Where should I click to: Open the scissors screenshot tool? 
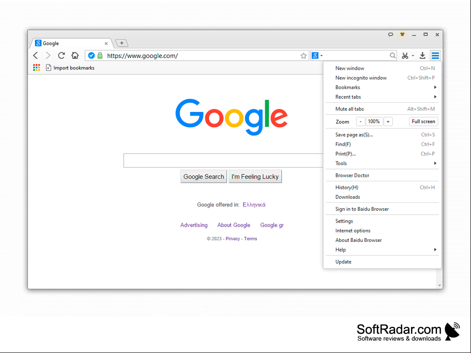click(x=405, y=56)
